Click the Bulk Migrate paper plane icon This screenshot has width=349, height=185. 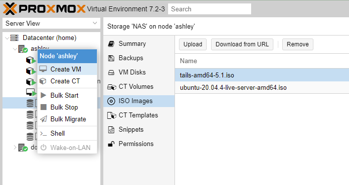(44, 119)
